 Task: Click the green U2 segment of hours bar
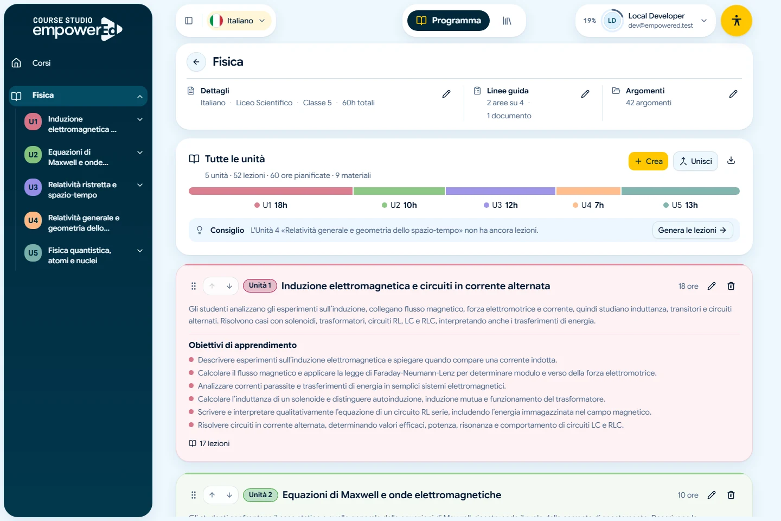pyautogui.click(x=399, y=191)
